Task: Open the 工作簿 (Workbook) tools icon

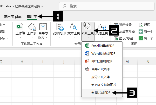Action: pyautogui.click(x=20, y=27)
